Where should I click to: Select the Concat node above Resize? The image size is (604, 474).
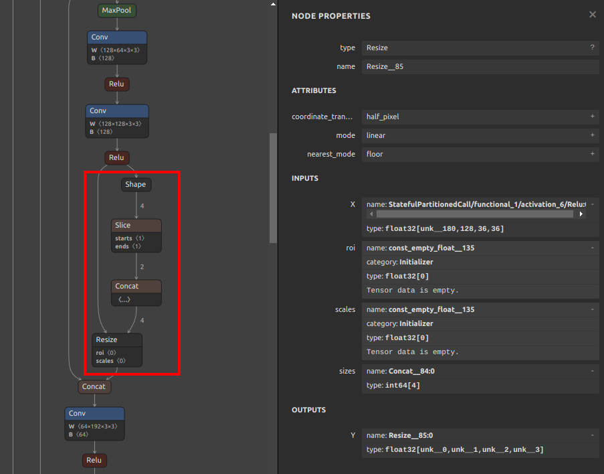(x=136, y=293)
